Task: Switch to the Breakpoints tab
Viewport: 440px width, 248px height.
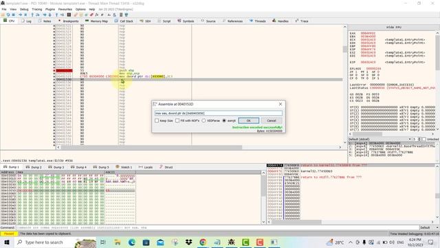Action: point(68,21)
